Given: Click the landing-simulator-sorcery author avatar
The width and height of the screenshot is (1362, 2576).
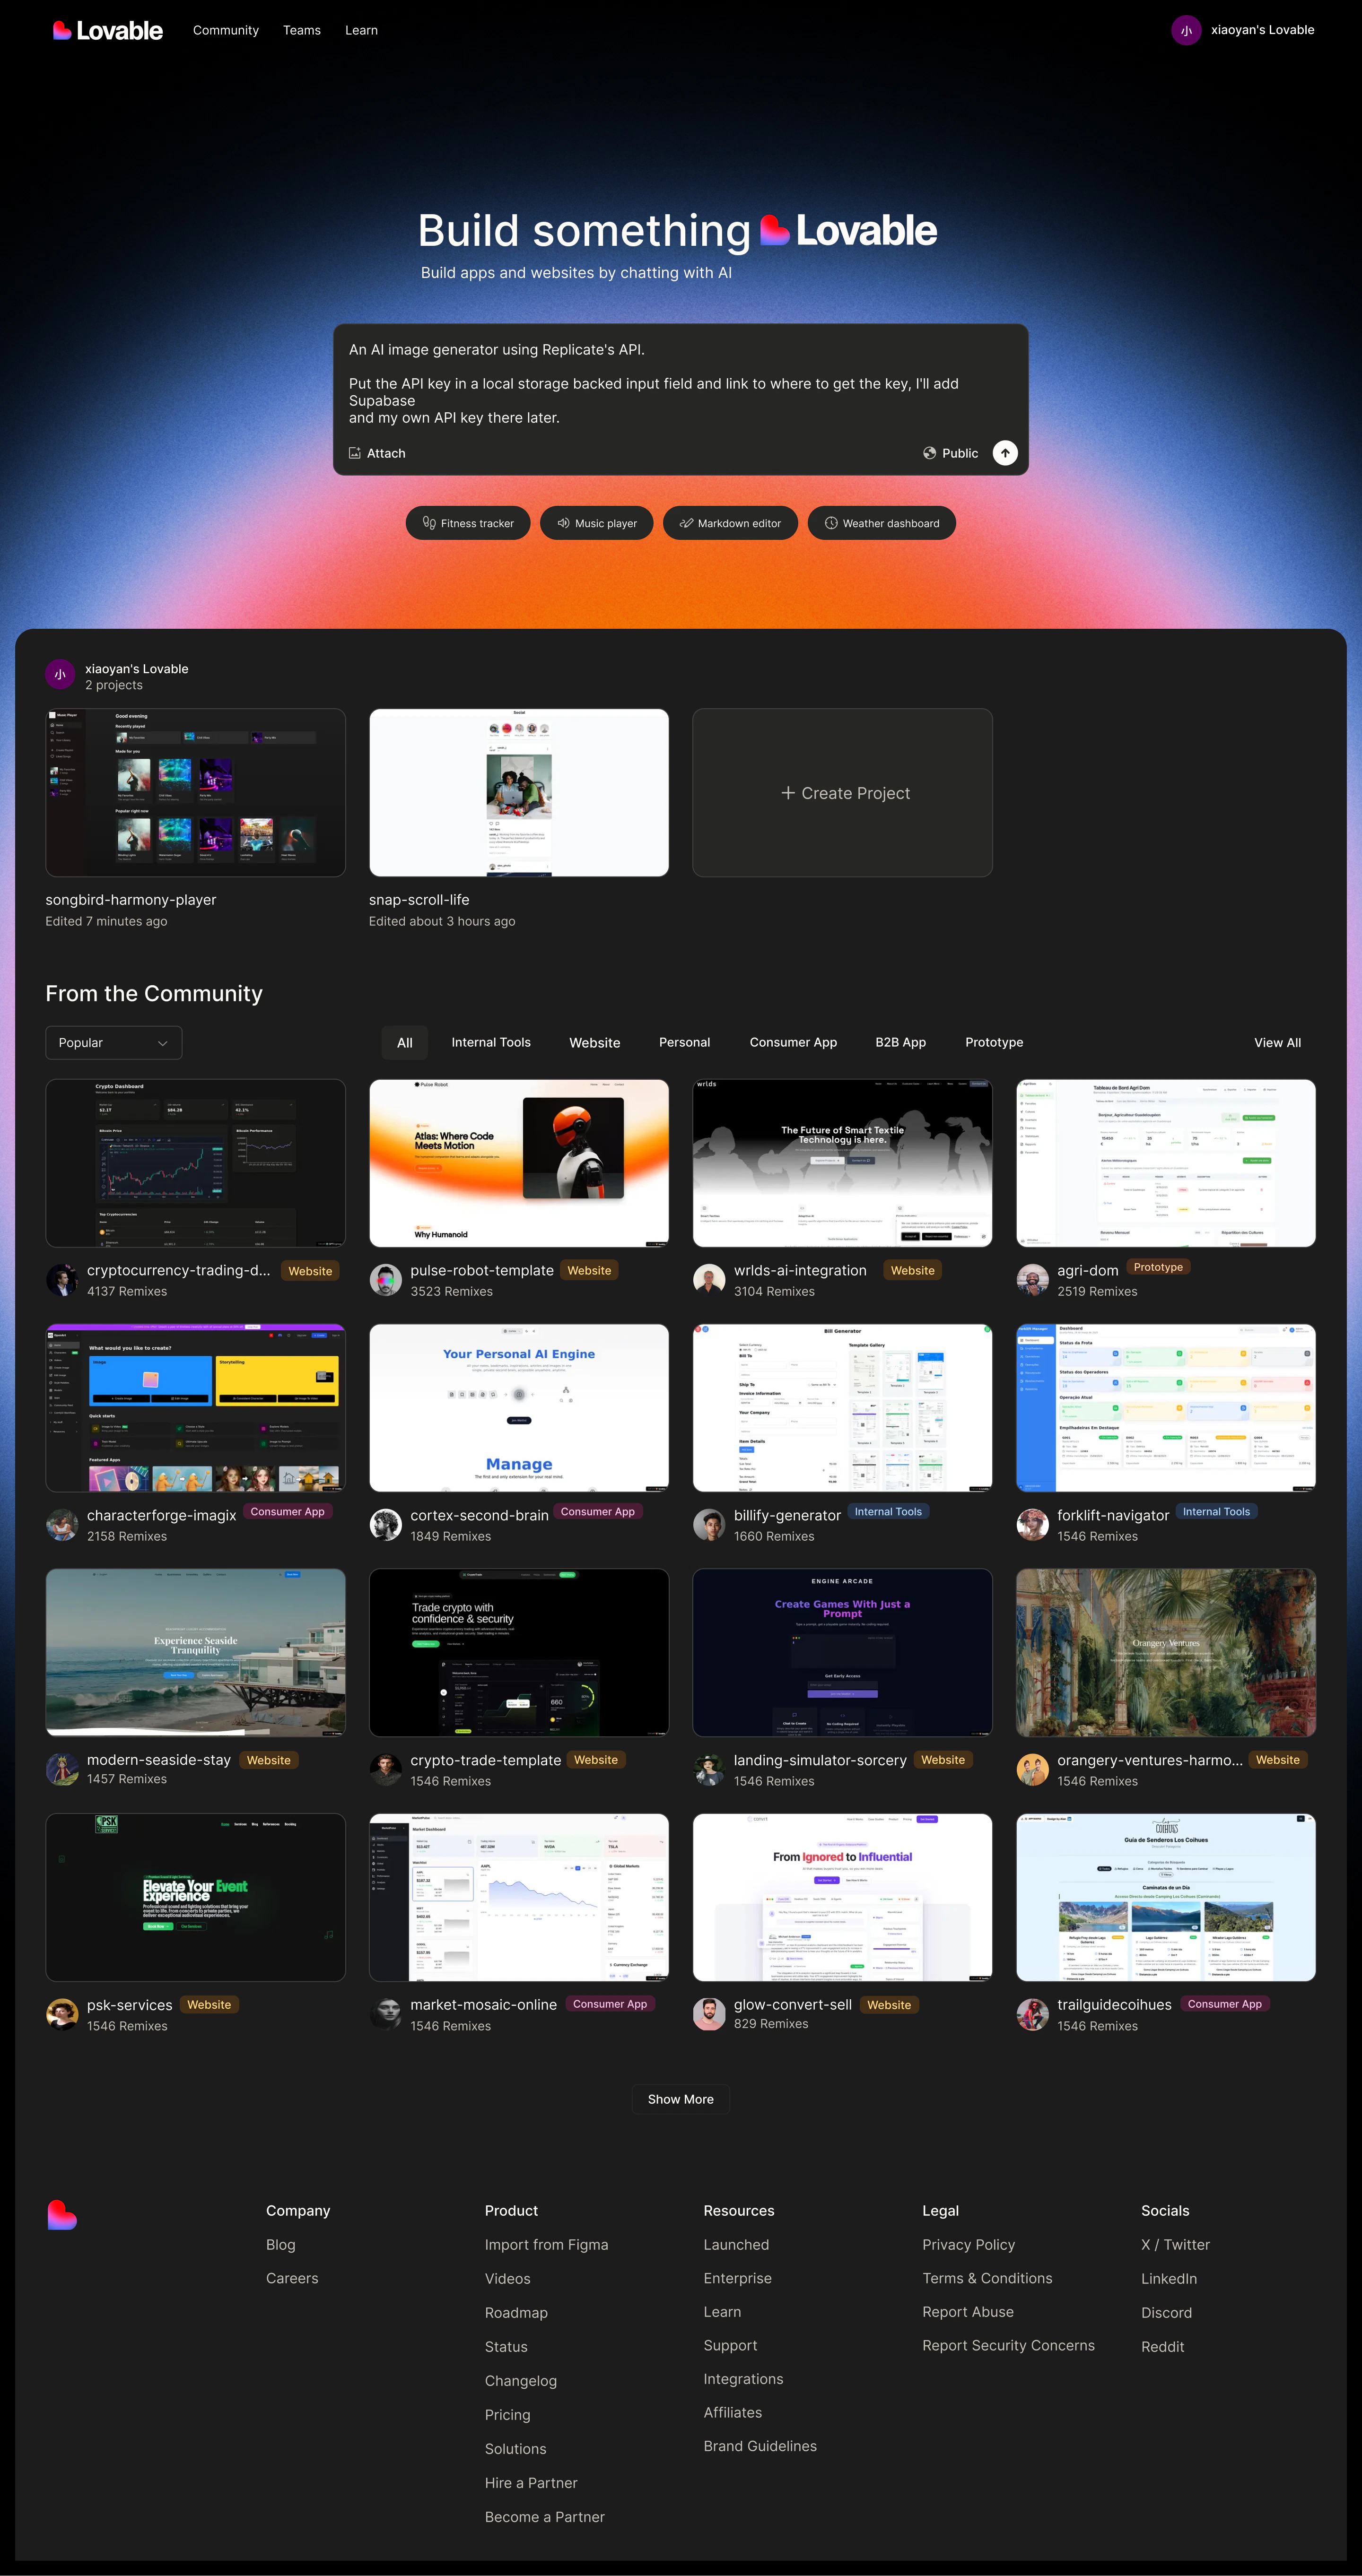Looking at the screenshot, I should pos(709,1770).
